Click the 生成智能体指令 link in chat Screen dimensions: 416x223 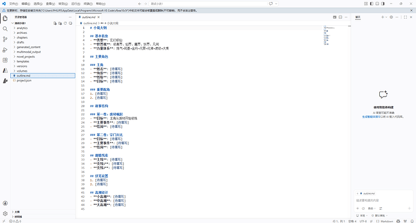coord(371,117)
